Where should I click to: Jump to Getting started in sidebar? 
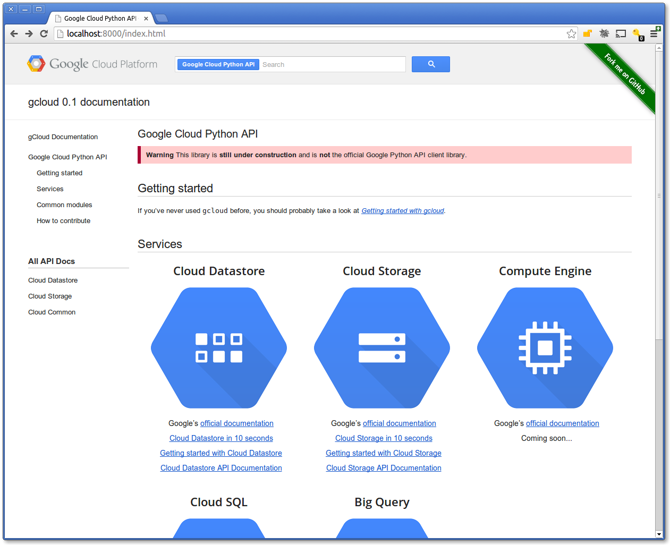(x=60, y=173)
